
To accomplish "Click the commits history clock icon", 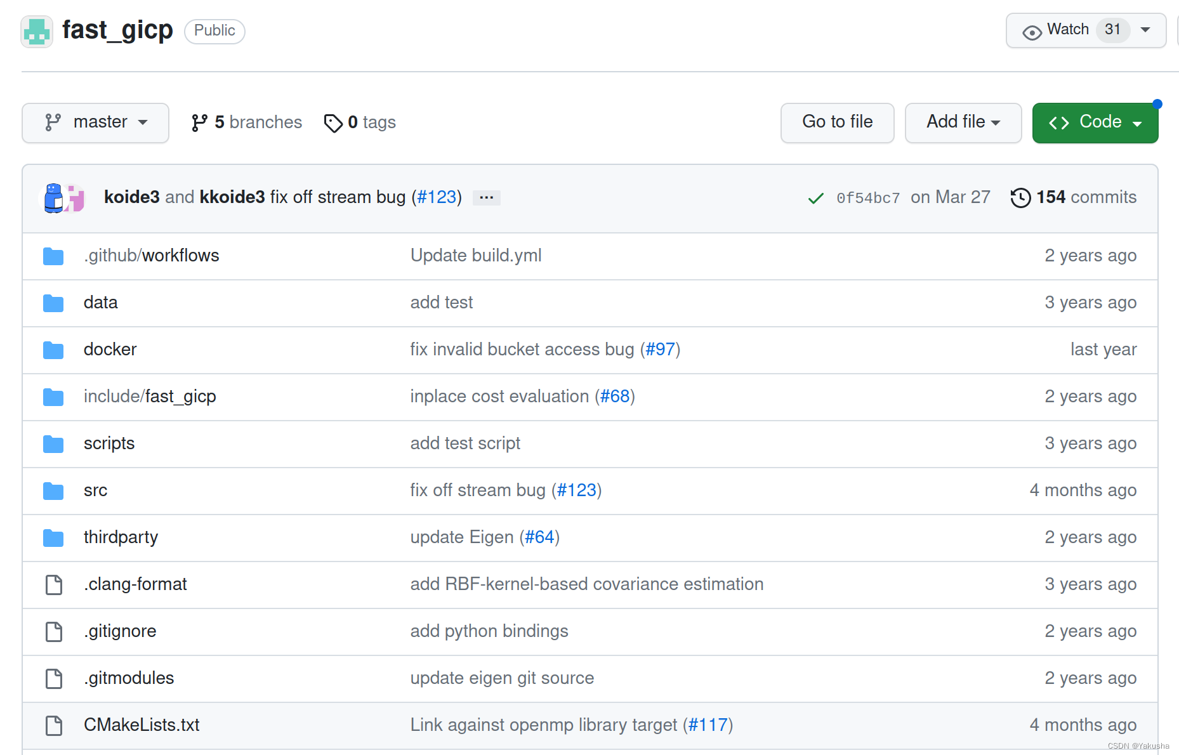I will (1020, 198).
